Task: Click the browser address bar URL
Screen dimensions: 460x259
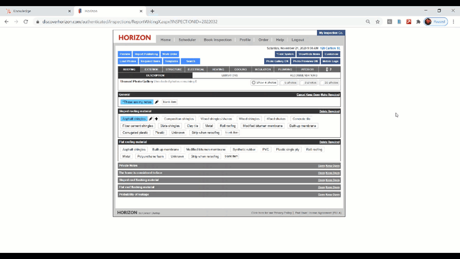Action: point(130,21)
